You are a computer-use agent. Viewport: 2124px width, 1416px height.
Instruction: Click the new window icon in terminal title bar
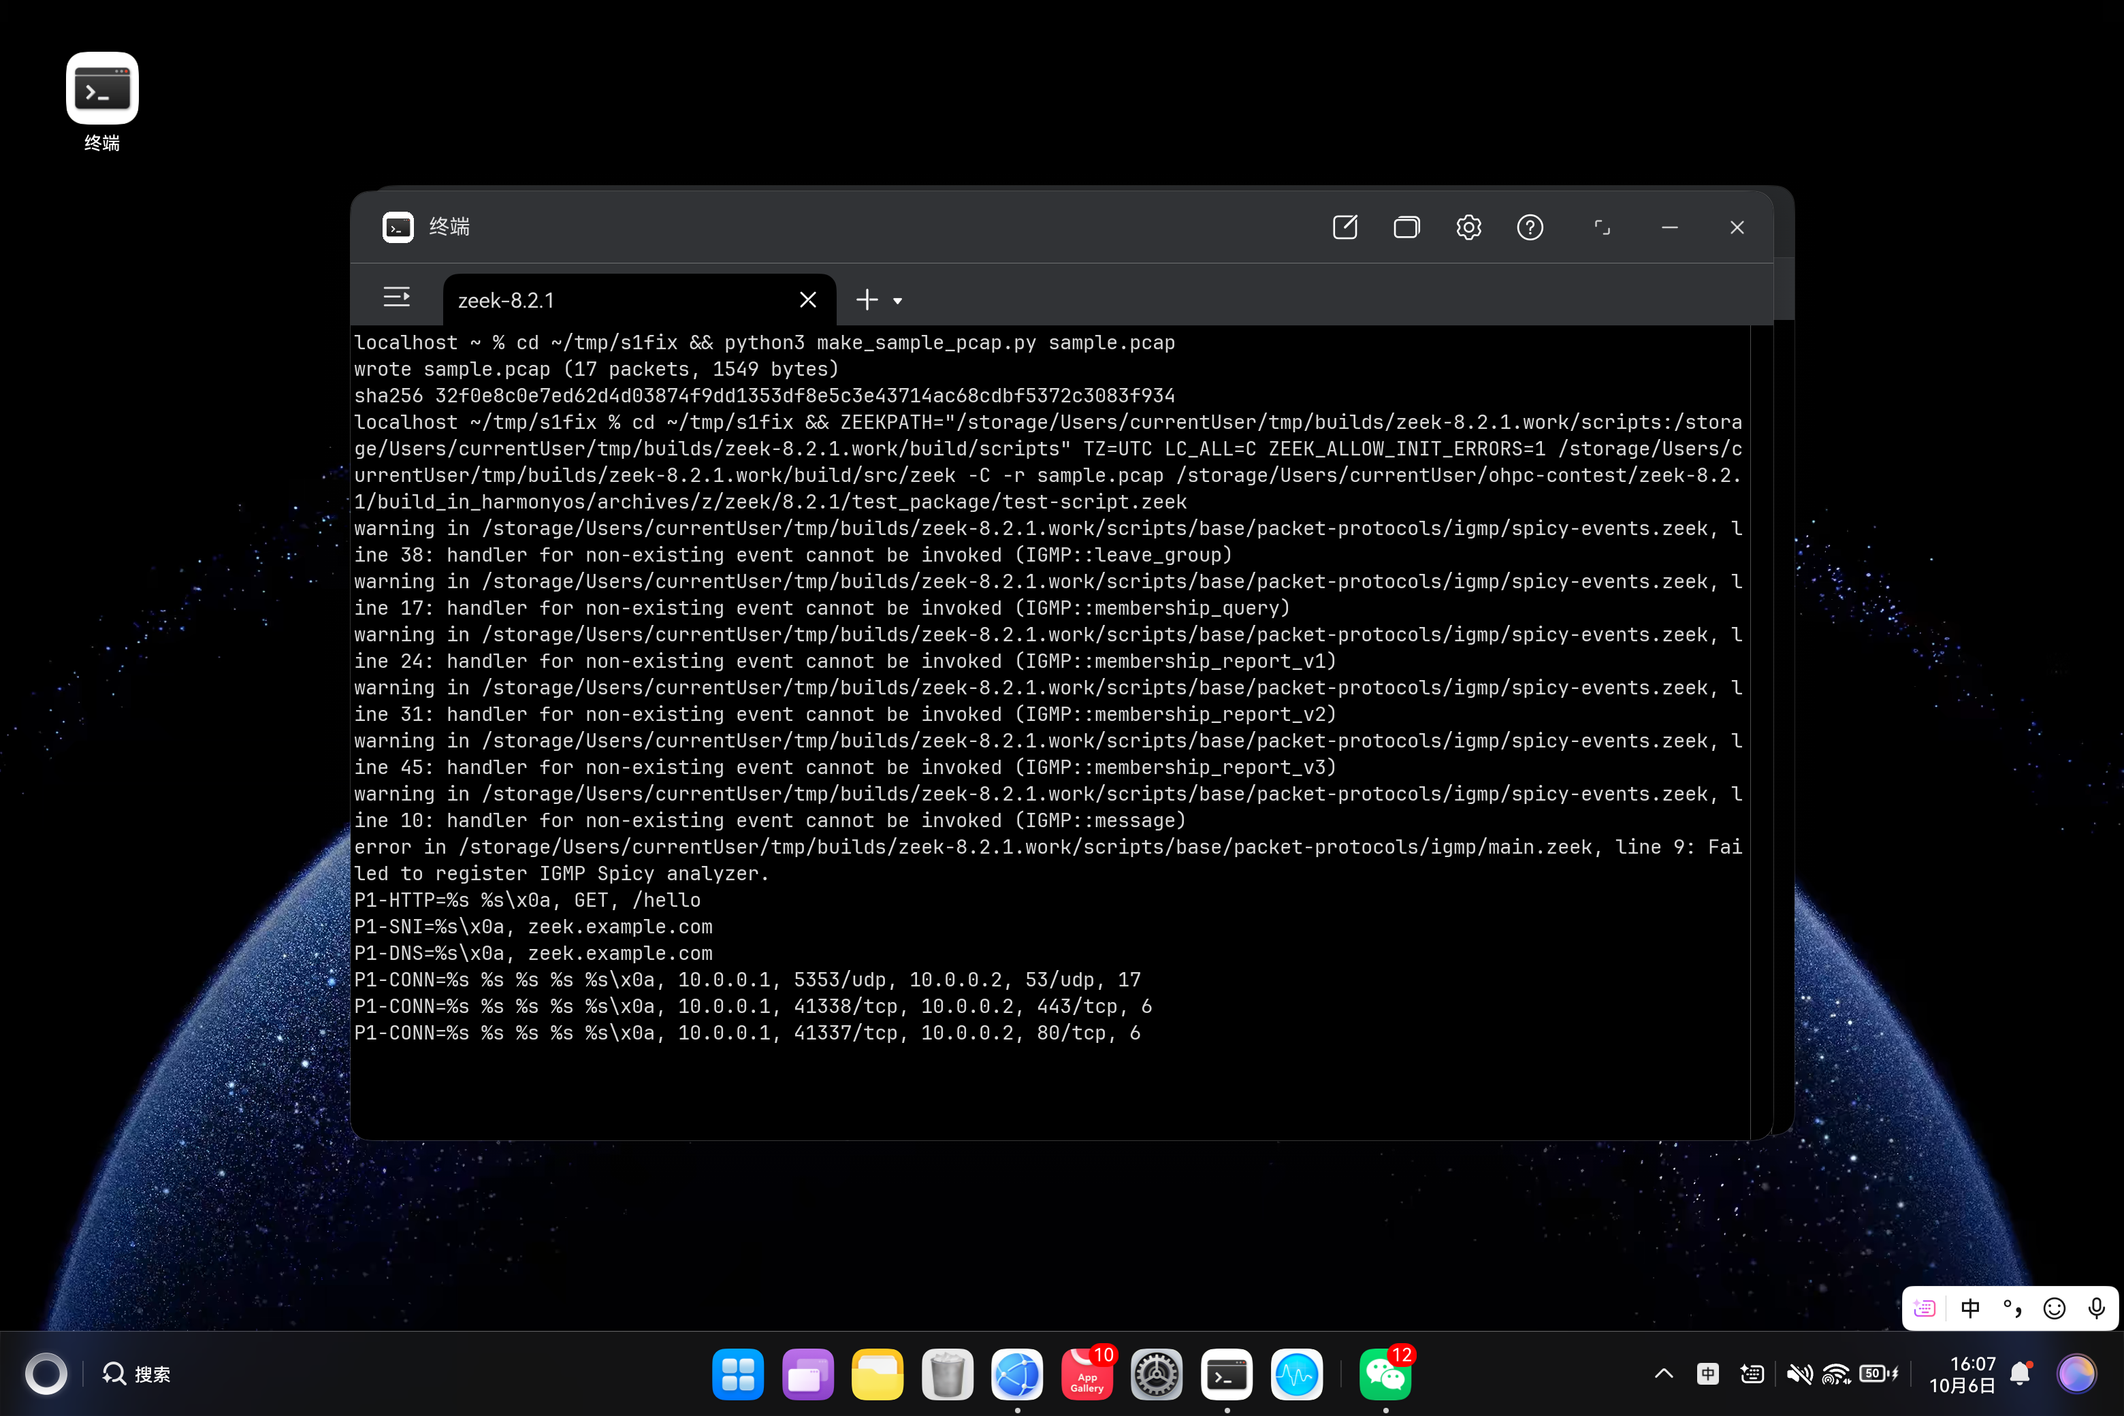tap(1345, 227)
